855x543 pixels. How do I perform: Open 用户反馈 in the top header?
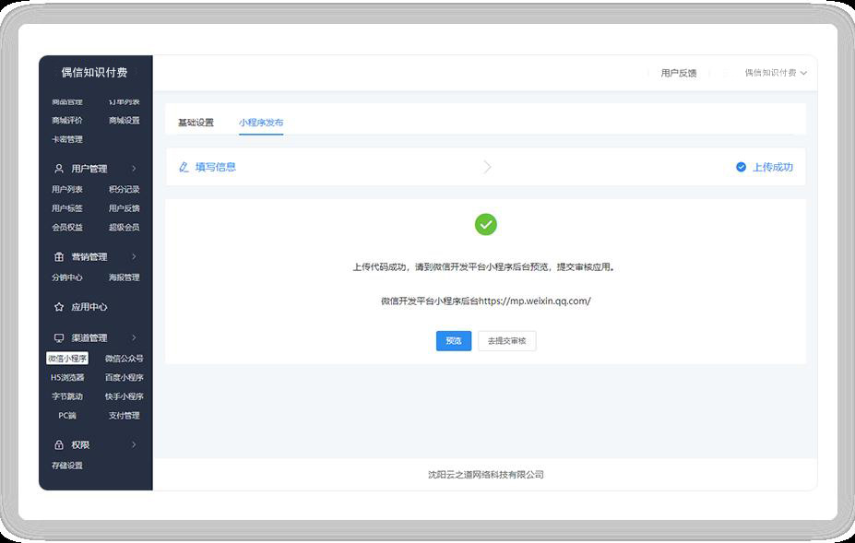[x=678, y=73]
